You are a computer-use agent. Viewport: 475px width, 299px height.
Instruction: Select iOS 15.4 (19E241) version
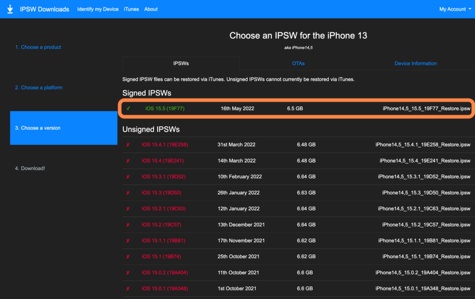(163, 161)
